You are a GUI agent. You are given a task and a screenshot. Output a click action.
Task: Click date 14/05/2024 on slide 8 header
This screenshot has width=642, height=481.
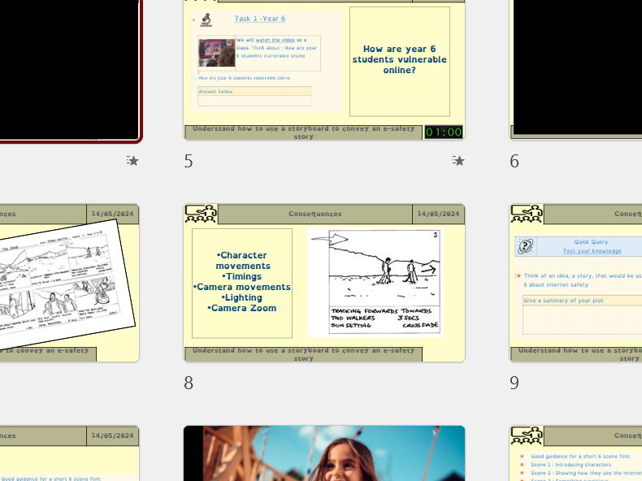(x=438, y=214)
